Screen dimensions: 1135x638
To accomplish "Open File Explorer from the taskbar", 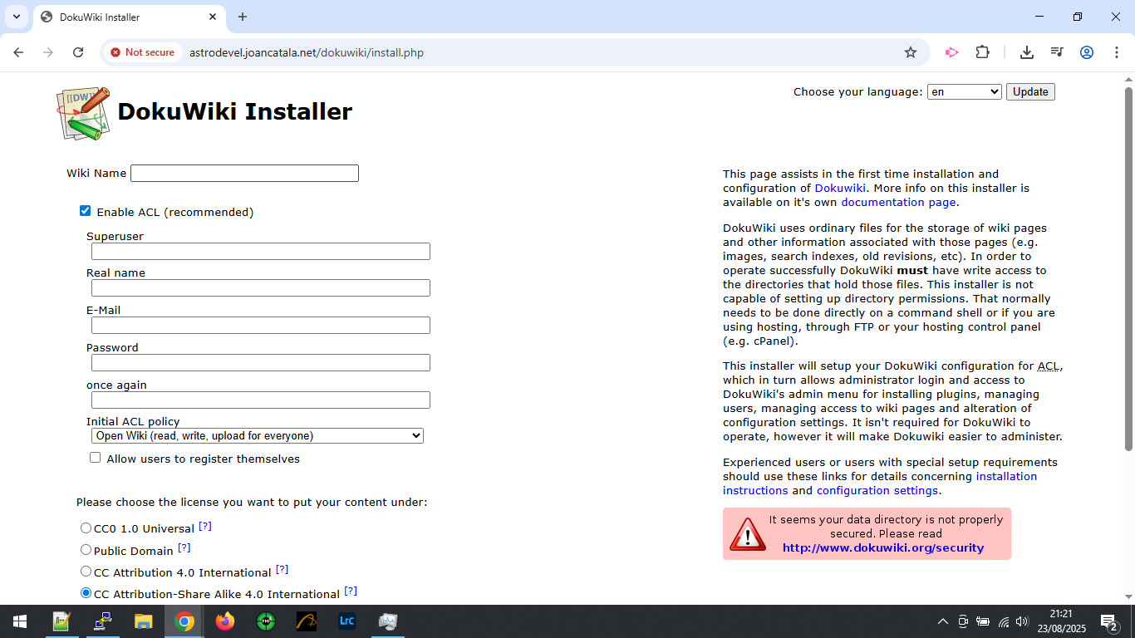I will click(144, 621).
